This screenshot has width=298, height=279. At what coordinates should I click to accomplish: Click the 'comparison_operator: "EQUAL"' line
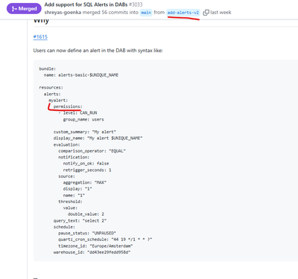pos(92,151)
